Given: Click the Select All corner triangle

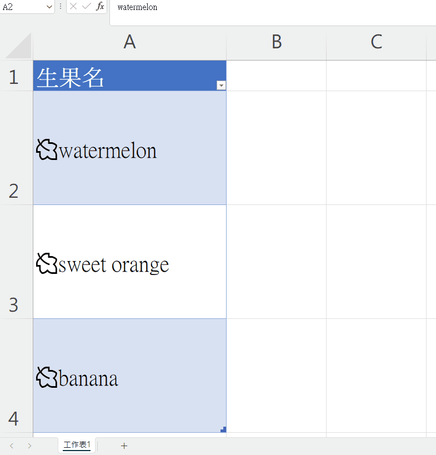Looking at the screenshot, I should click(18, 46).
